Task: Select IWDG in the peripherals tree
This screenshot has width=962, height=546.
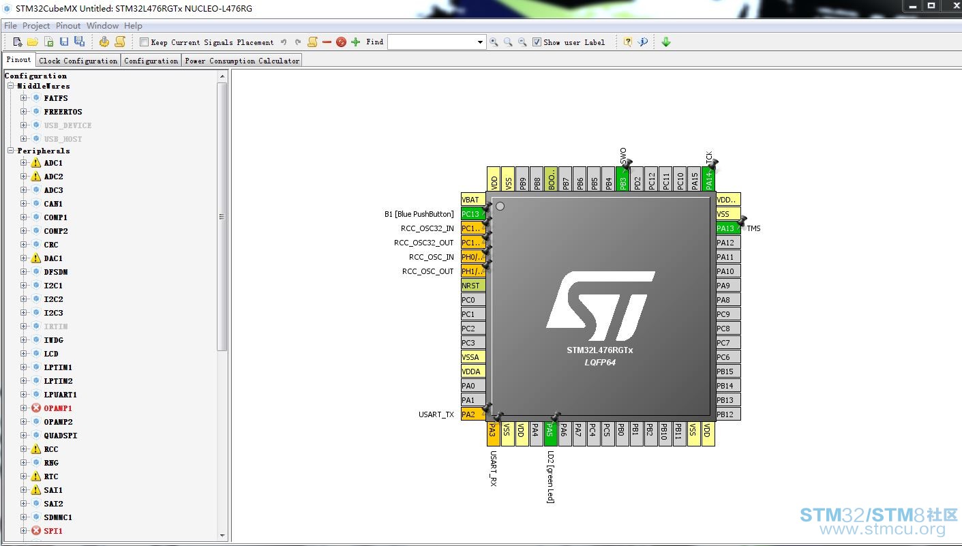Action: click(x=53, y=340)
